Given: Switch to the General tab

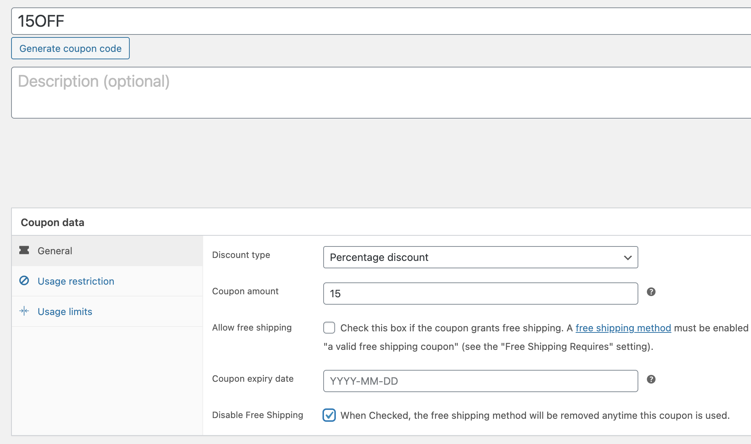Looking at the screenshot, I should coord(55,251).
